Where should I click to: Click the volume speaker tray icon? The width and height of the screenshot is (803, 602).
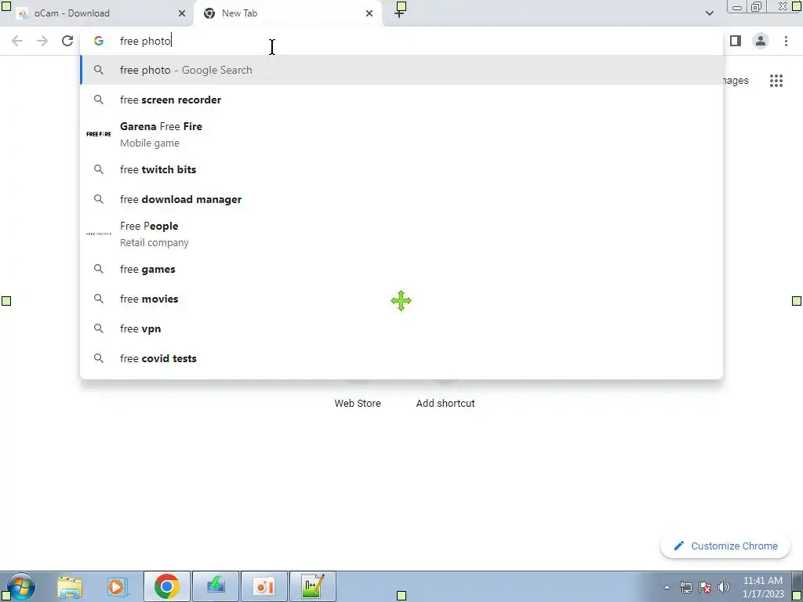click(724, 588)
